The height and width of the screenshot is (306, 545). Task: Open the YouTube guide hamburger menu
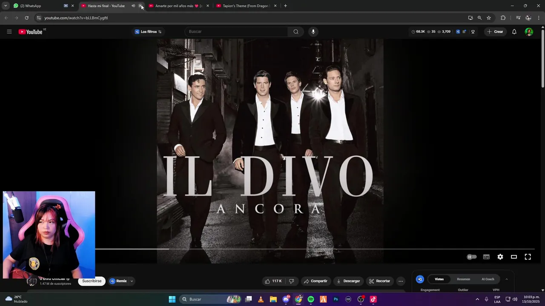tap(9, 32)
